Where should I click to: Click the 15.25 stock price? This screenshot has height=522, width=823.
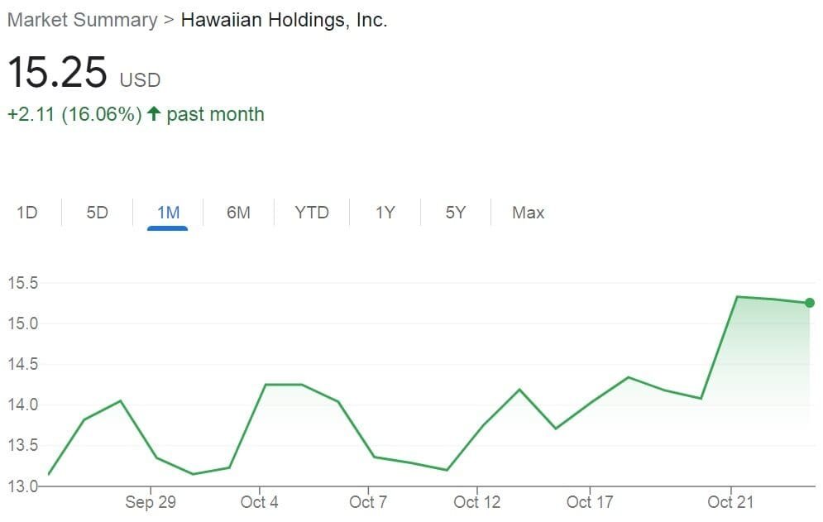click(x=58, y=73)
